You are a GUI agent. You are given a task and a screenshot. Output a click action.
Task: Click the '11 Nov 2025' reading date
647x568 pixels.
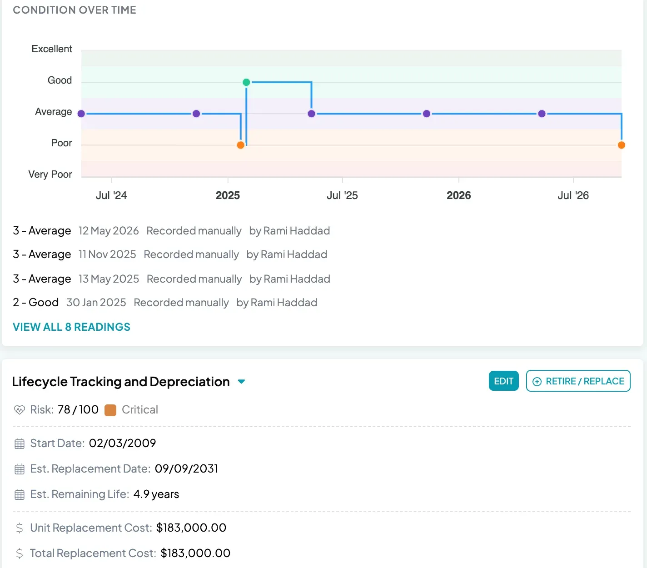[107, 254]
